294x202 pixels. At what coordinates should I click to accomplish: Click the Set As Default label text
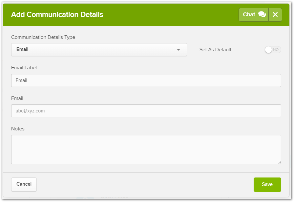215,50
